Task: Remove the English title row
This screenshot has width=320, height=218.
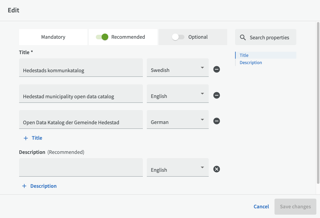Action: (217, 96)
